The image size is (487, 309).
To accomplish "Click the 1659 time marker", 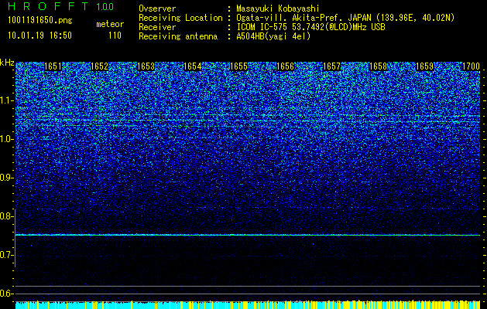I will [x=424, y=66].
